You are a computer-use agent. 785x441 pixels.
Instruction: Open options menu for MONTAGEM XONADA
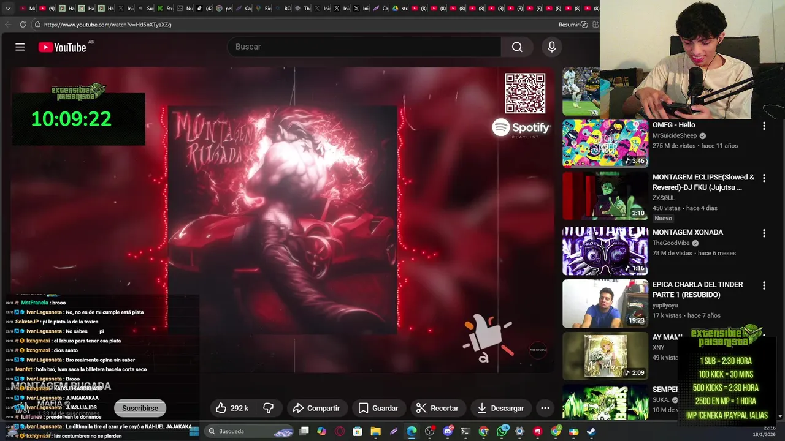click(764, 233)
